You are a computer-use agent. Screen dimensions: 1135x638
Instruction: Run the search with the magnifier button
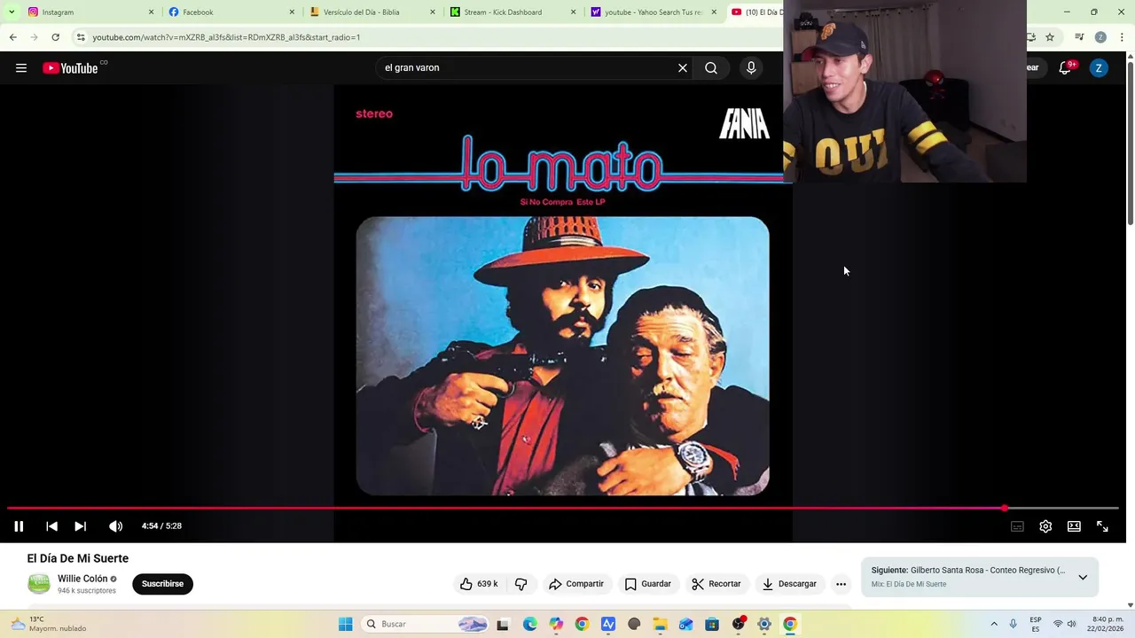coord(711,68)
